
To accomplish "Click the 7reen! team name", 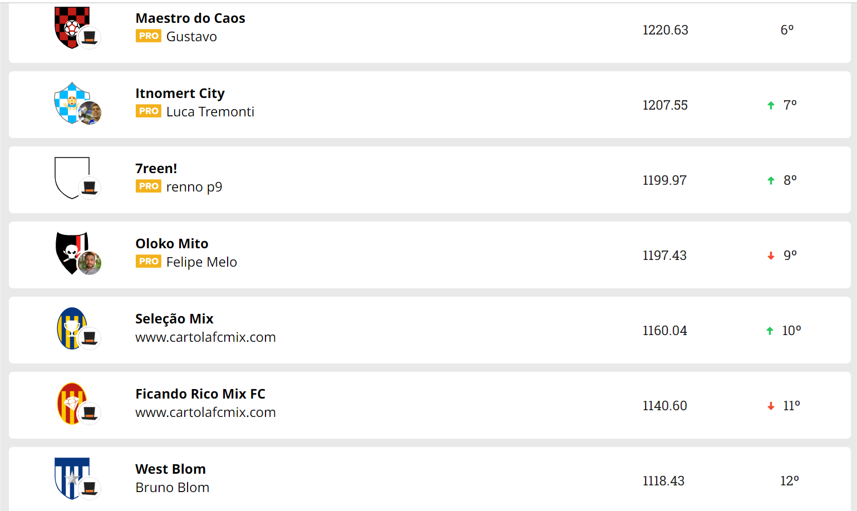I will coord(156,169).
